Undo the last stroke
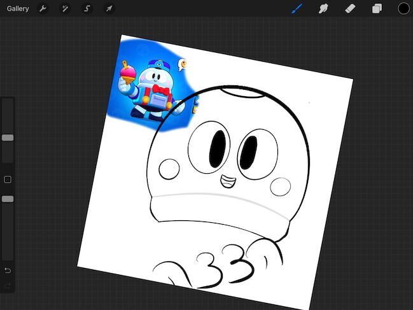 point(8,271)
